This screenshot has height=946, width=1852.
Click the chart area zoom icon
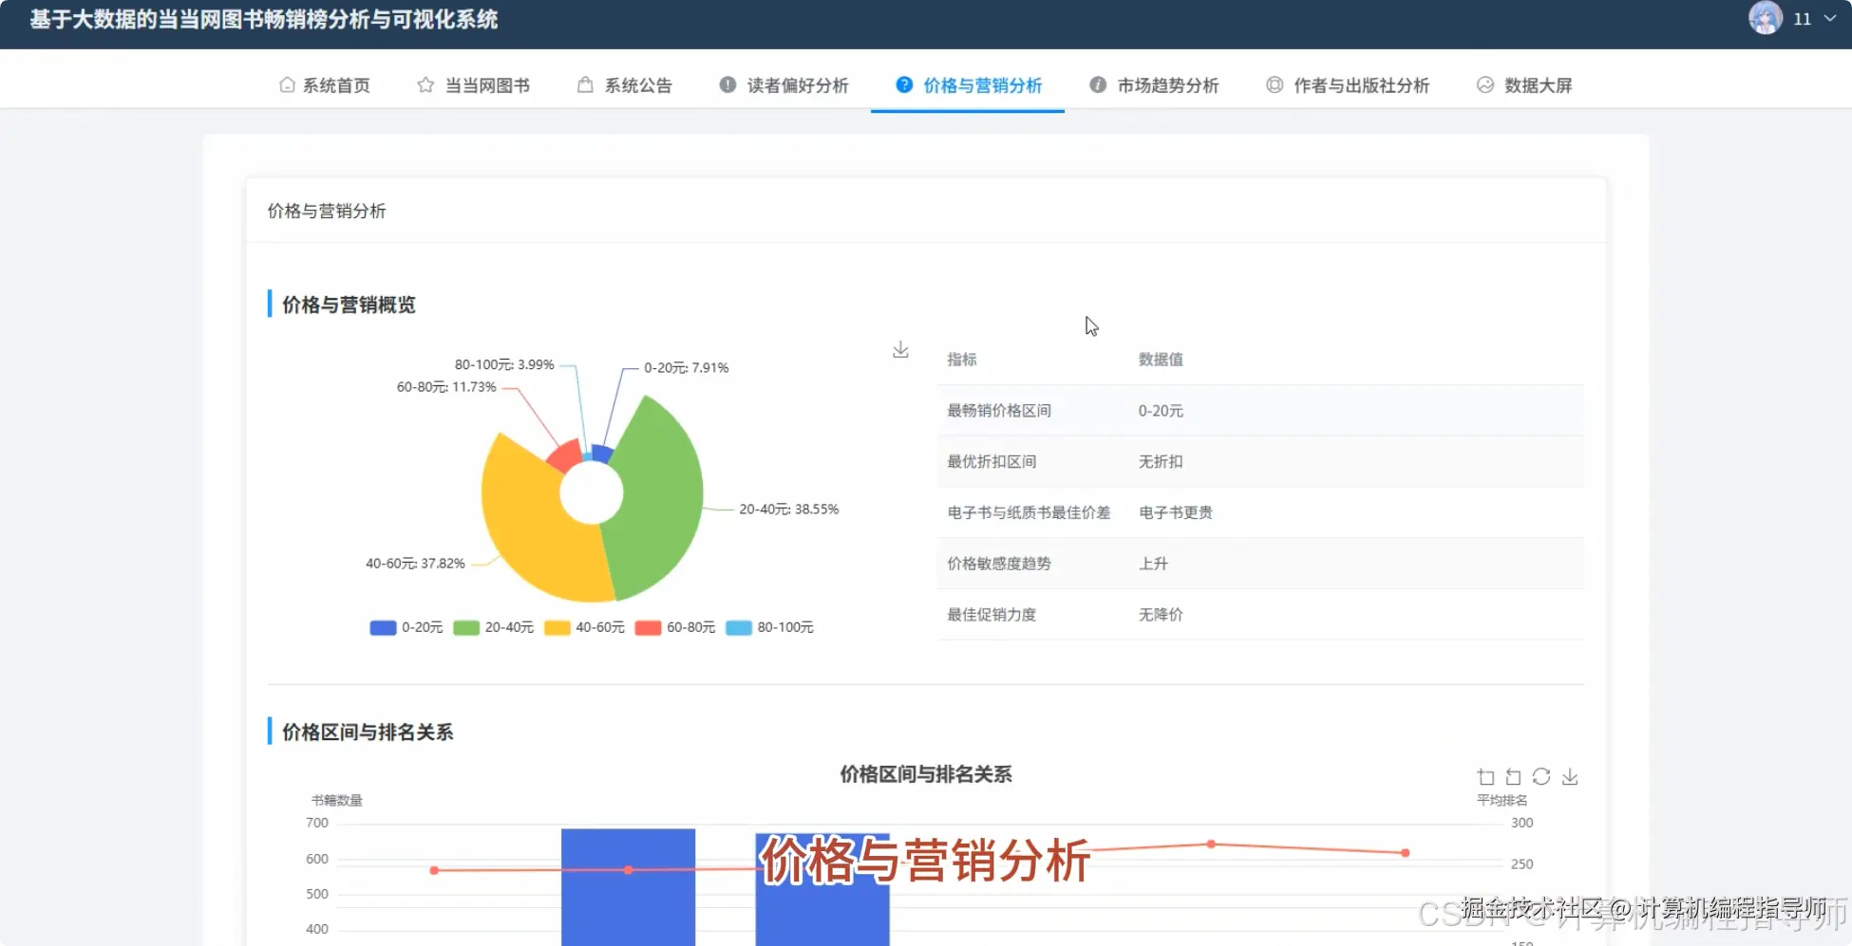[x=1485, y=776]
